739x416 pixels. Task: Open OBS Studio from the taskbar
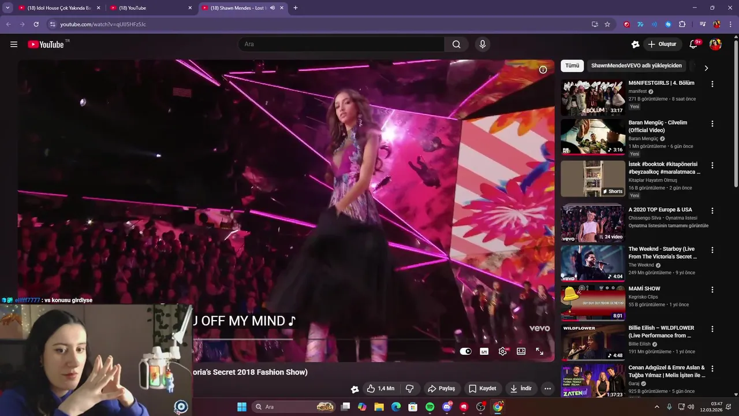(x=480, y=407)
